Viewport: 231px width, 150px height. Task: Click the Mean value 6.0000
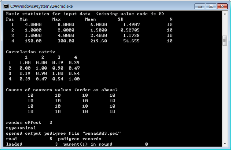[99, 25]
